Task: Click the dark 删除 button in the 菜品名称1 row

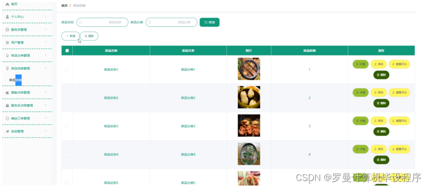Action: click(x=382, y=75)
